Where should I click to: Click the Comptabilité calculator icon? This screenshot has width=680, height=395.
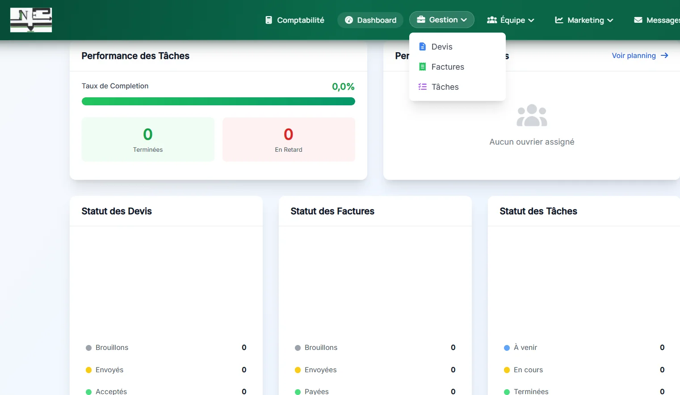pyautogui.click(x=269, y=20)
